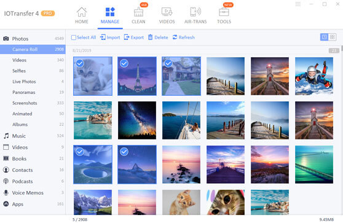The image size is (343, 223).
Task: Select the MANAGE tab
Action: click(110, 15)
